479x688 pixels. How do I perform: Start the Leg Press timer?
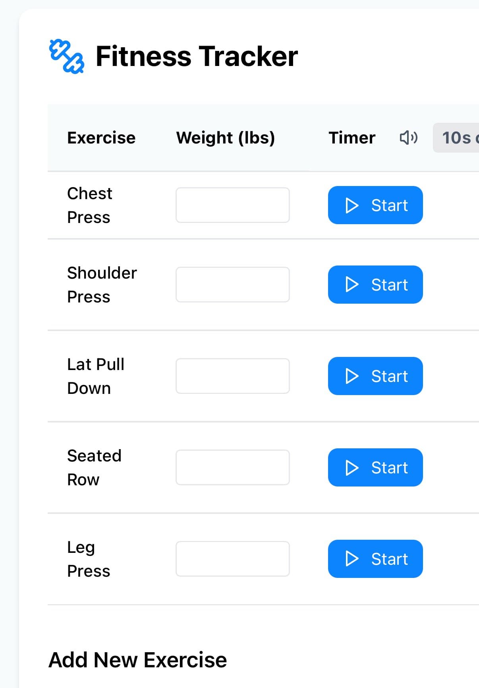tap(375, 559)
